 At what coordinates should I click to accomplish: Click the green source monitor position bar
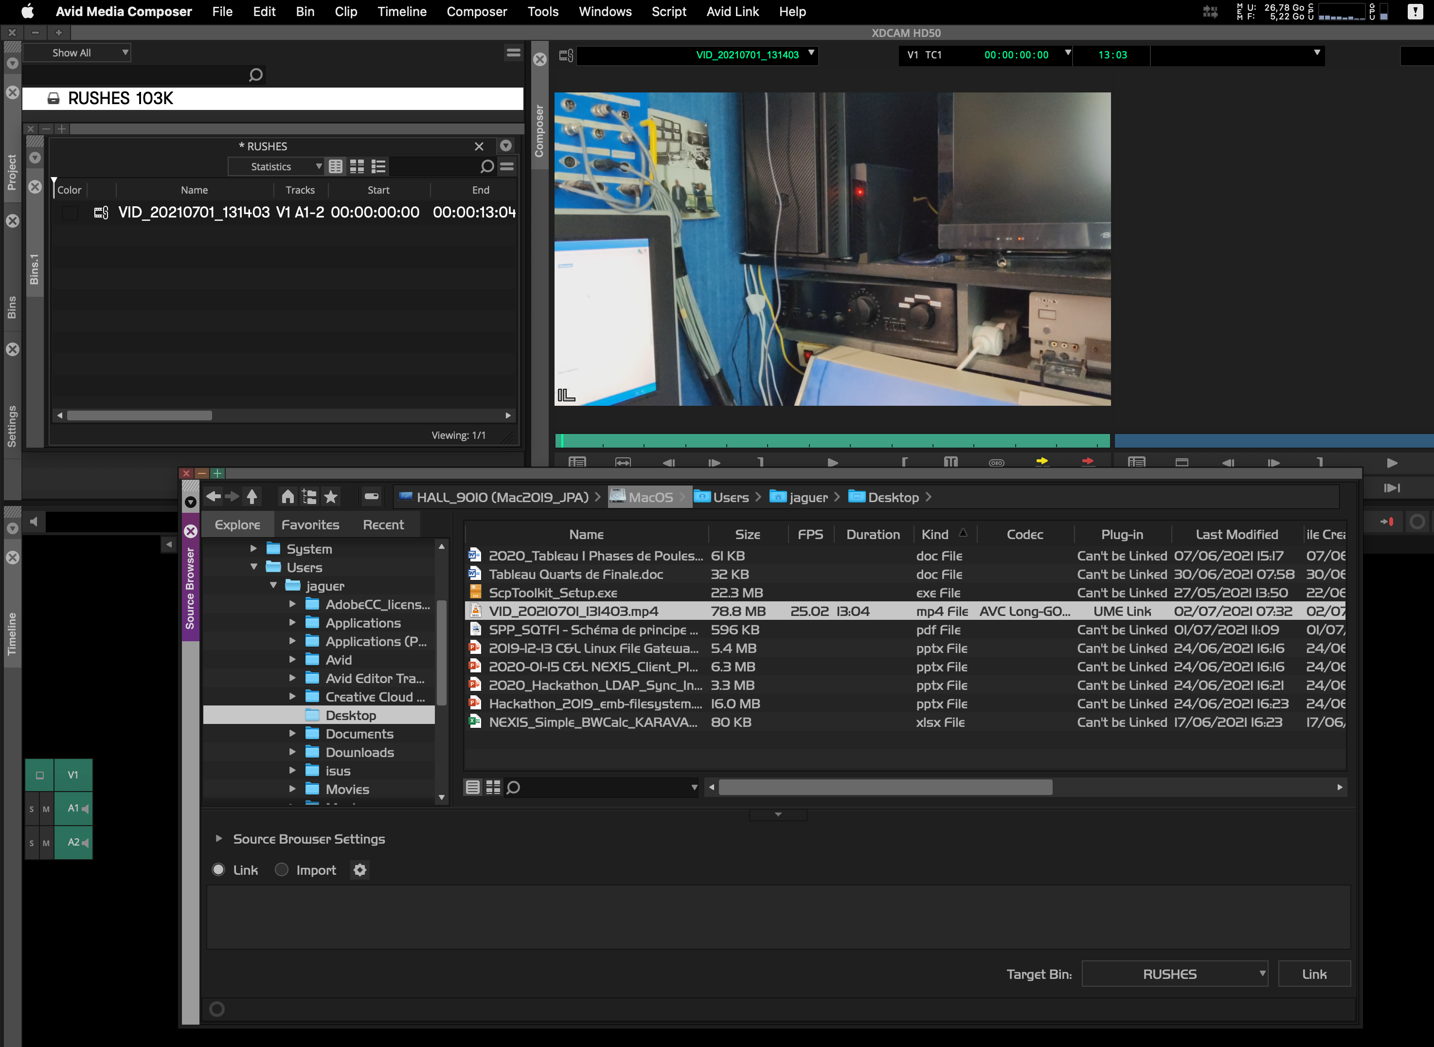(832, 440)
